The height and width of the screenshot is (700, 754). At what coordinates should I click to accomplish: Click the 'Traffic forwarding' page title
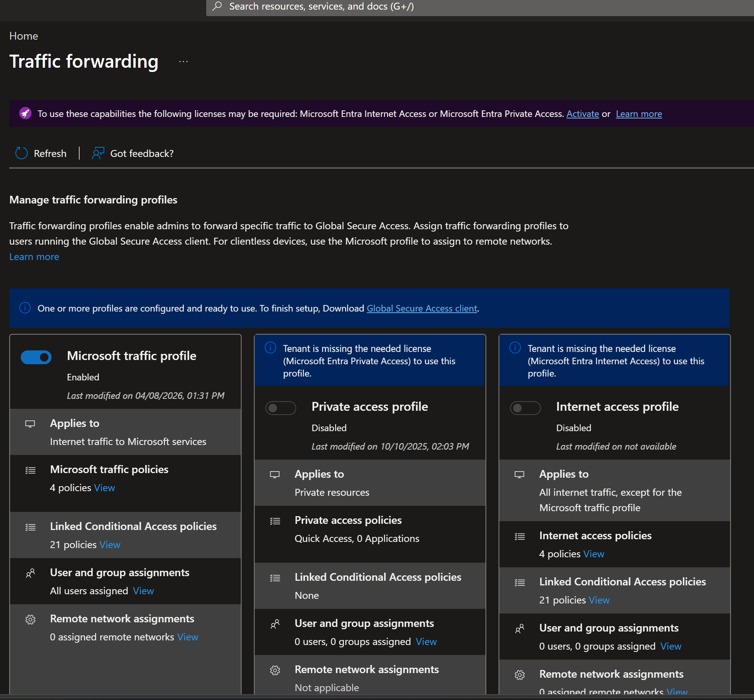[x=83, y=61]
